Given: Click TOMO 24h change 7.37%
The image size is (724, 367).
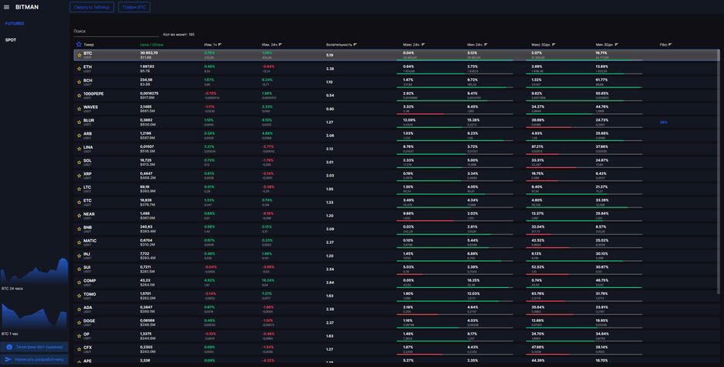Looking at the screenshot, I should pos(267,293).
